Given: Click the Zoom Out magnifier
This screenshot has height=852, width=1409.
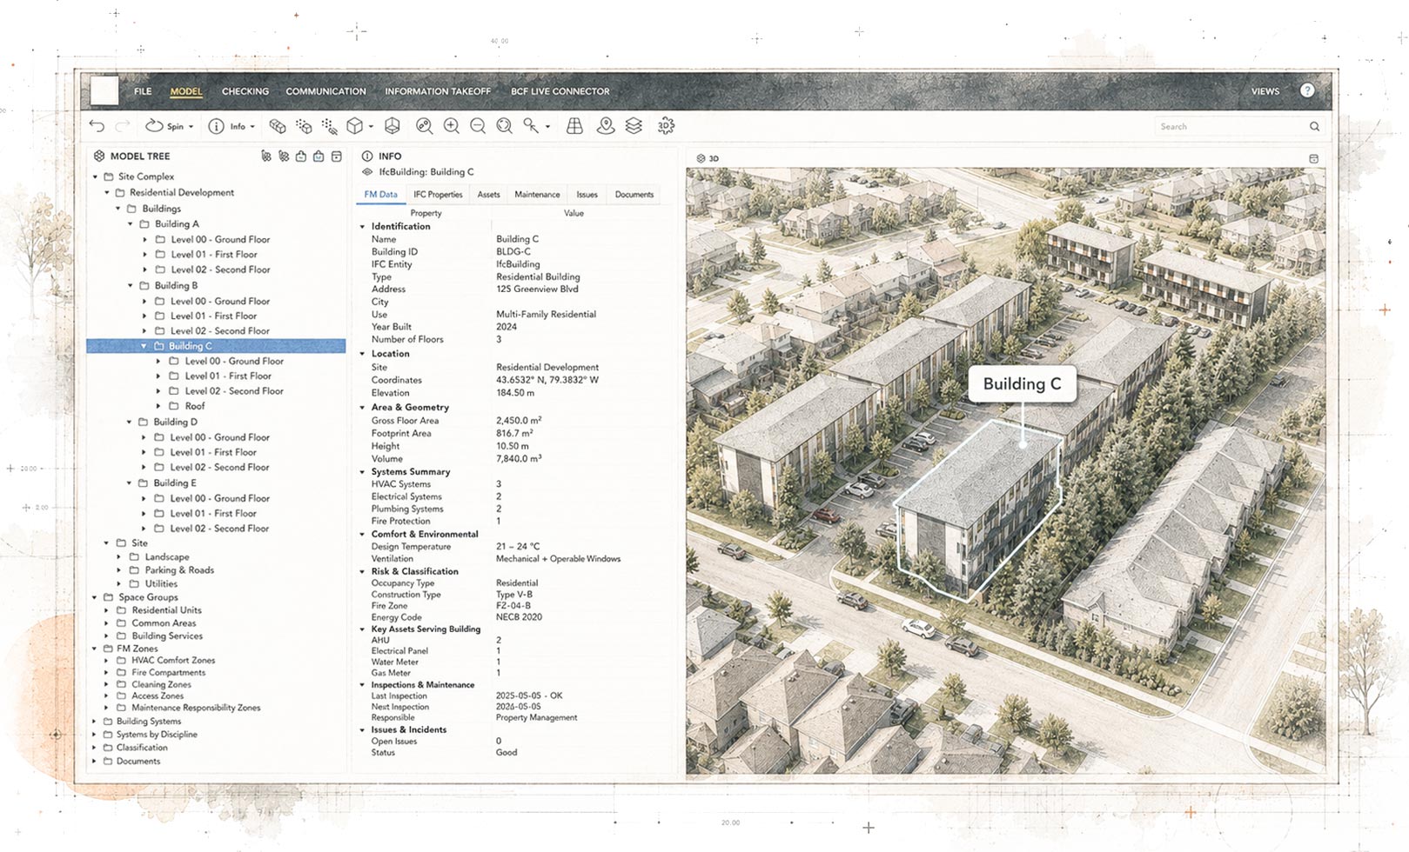Looking at the screenshot, I should pyautogui.click(x=478, y=126).
